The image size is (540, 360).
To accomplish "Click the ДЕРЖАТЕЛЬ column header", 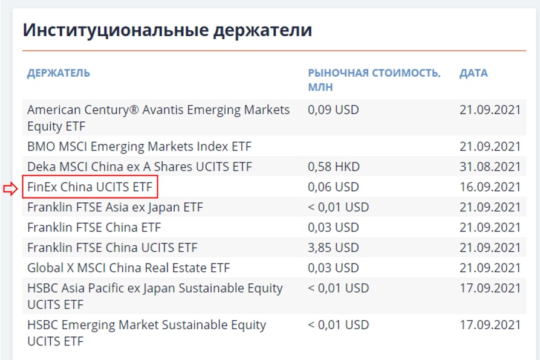I will (x=59, y=73).
